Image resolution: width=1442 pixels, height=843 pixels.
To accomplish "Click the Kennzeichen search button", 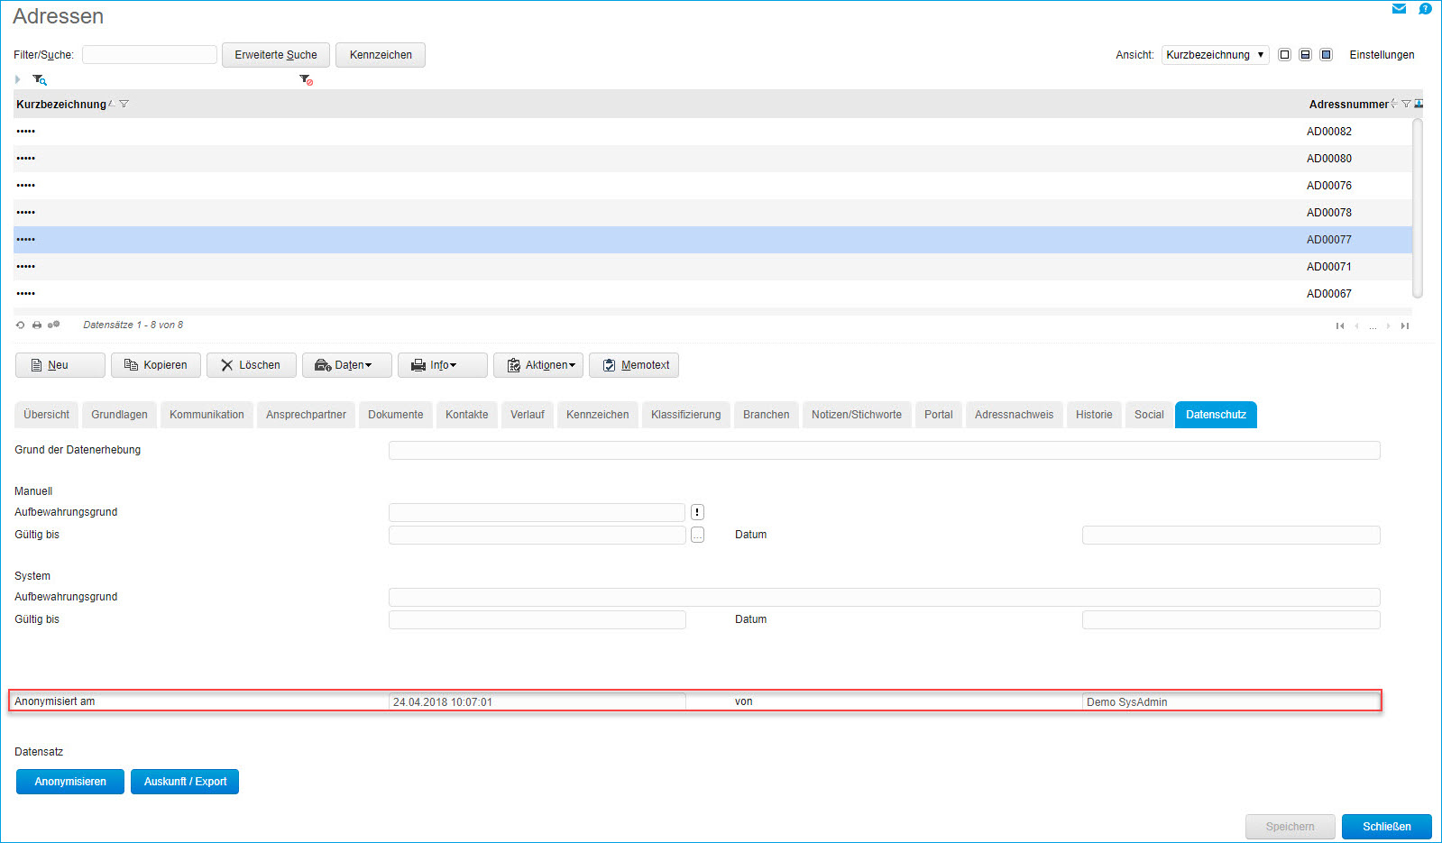I will tap(381, 55).
